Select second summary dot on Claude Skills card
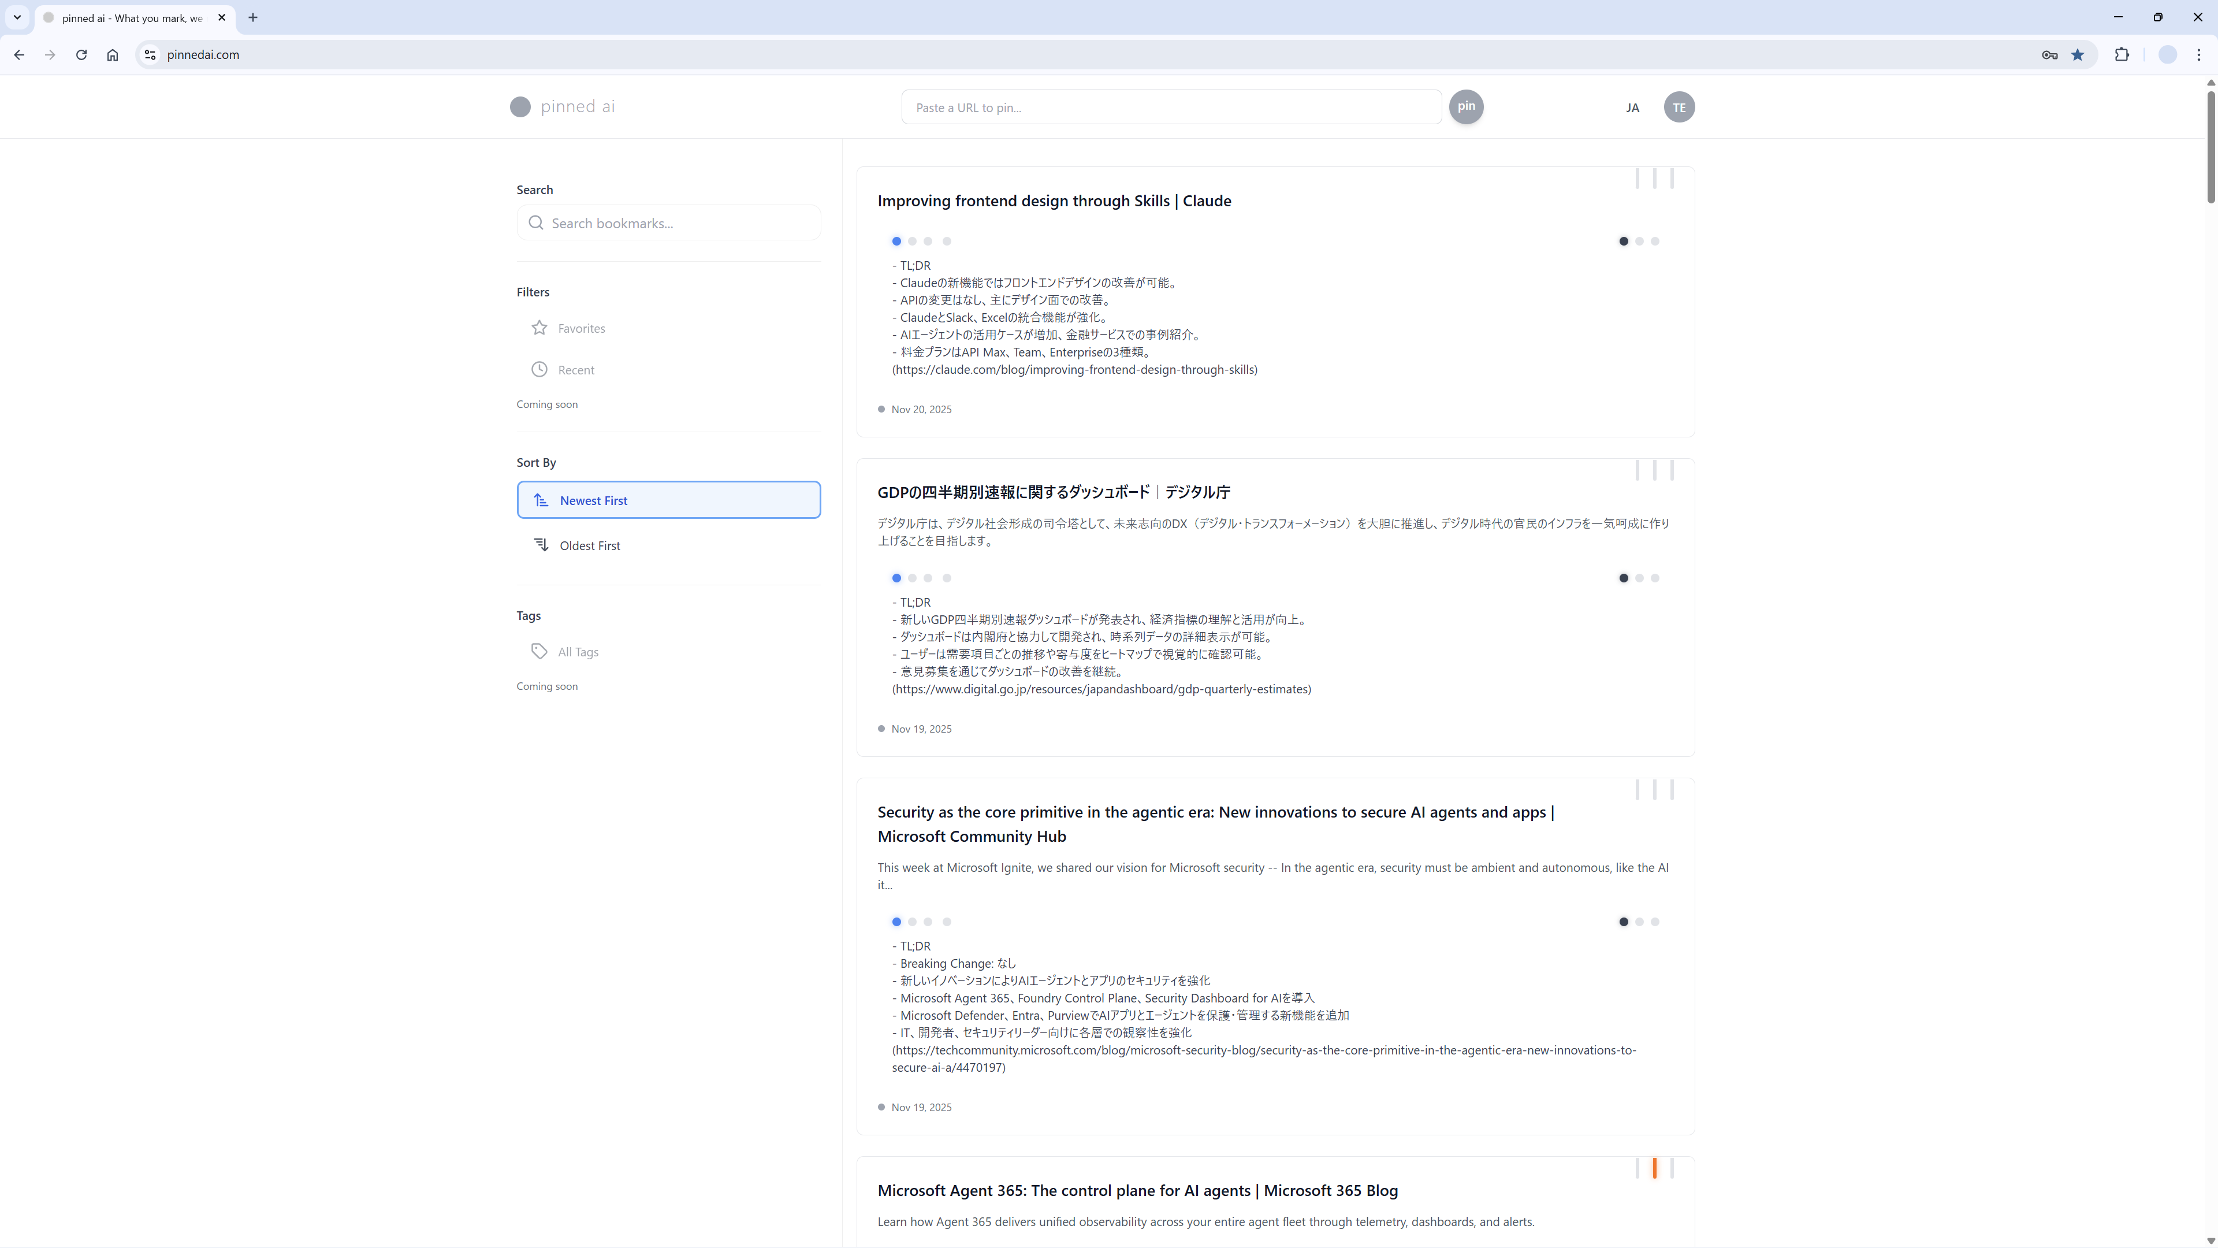Image resolution: width=2218 pixels, height=1248 pixels. 912,241
